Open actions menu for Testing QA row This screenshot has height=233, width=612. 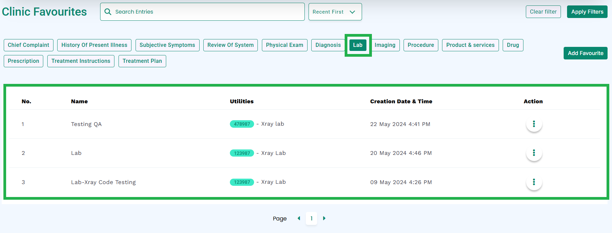[x=534, y=124]
